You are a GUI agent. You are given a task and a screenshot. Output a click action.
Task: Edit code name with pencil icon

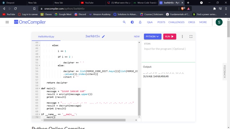[103, 36]
